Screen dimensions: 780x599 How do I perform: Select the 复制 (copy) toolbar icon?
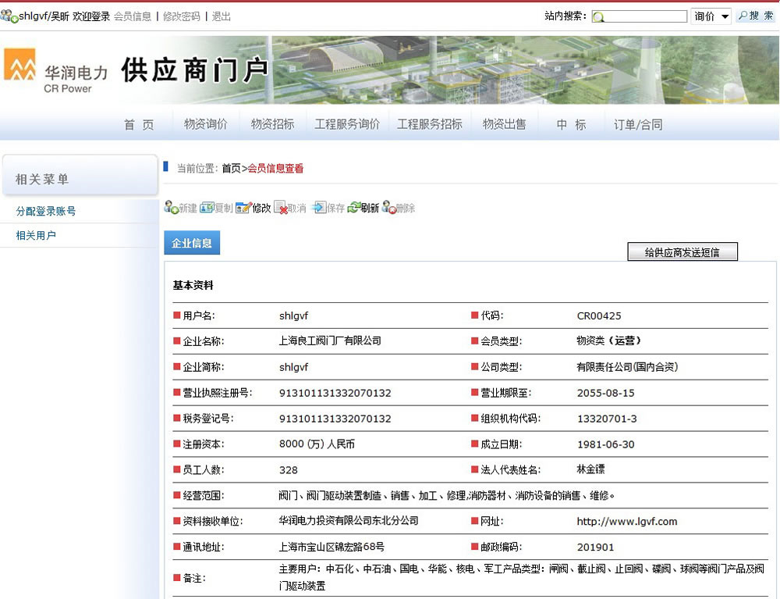214,208
